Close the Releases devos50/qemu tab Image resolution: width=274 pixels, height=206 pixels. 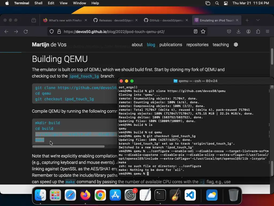click(x=136, y=20)
